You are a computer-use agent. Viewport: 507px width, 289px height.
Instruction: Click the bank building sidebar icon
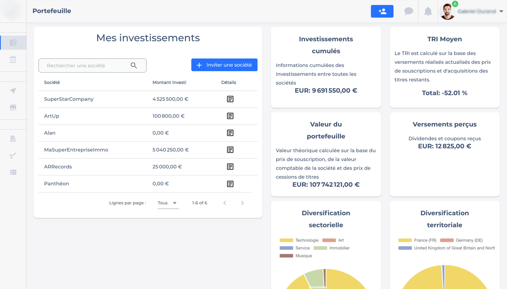(13, 59)
